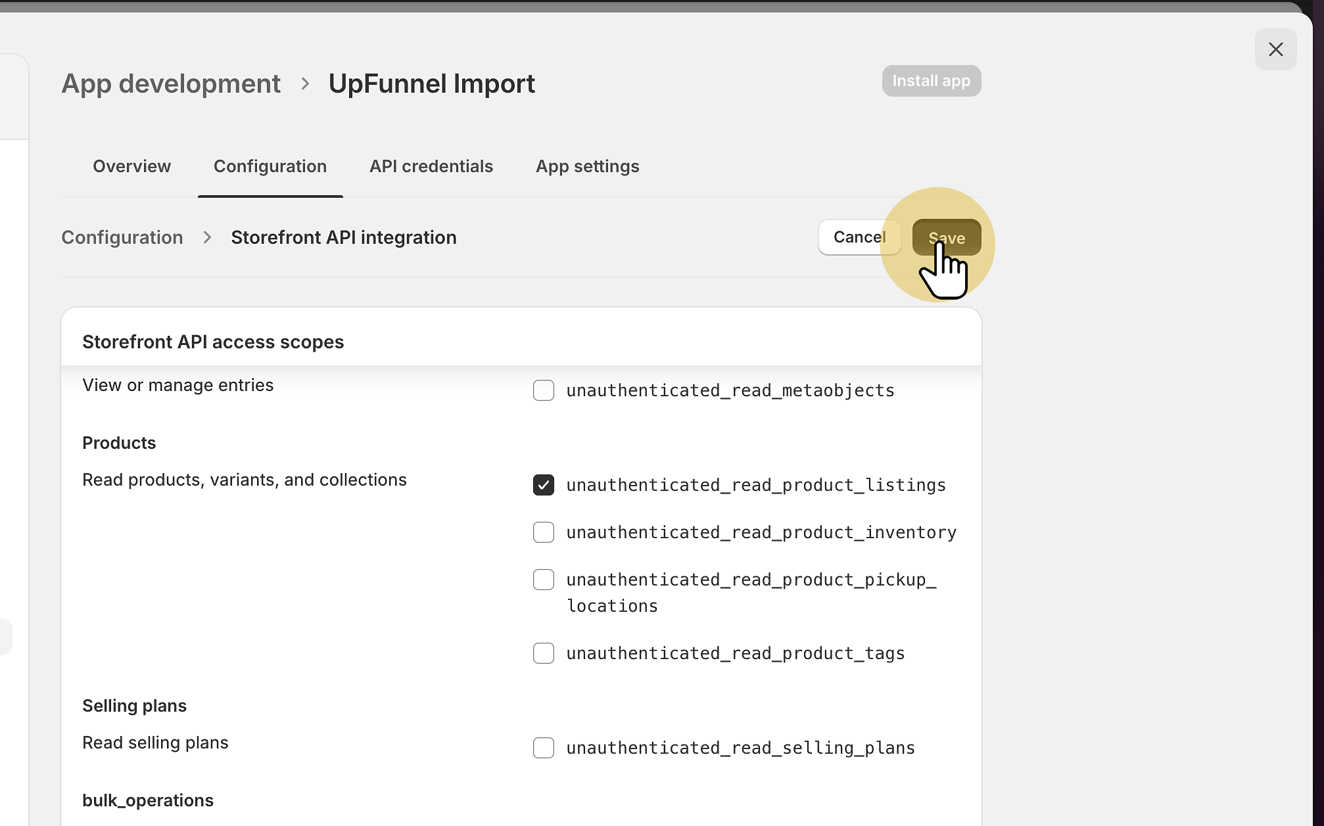
Task: Switch to the Overview tab
Action: coord(131,166)
